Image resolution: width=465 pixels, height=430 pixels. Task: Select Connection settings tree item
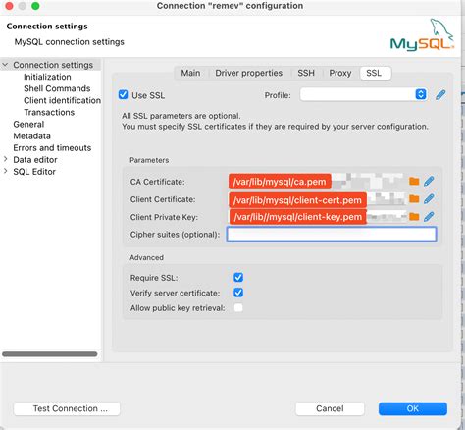tap(53, 65)
